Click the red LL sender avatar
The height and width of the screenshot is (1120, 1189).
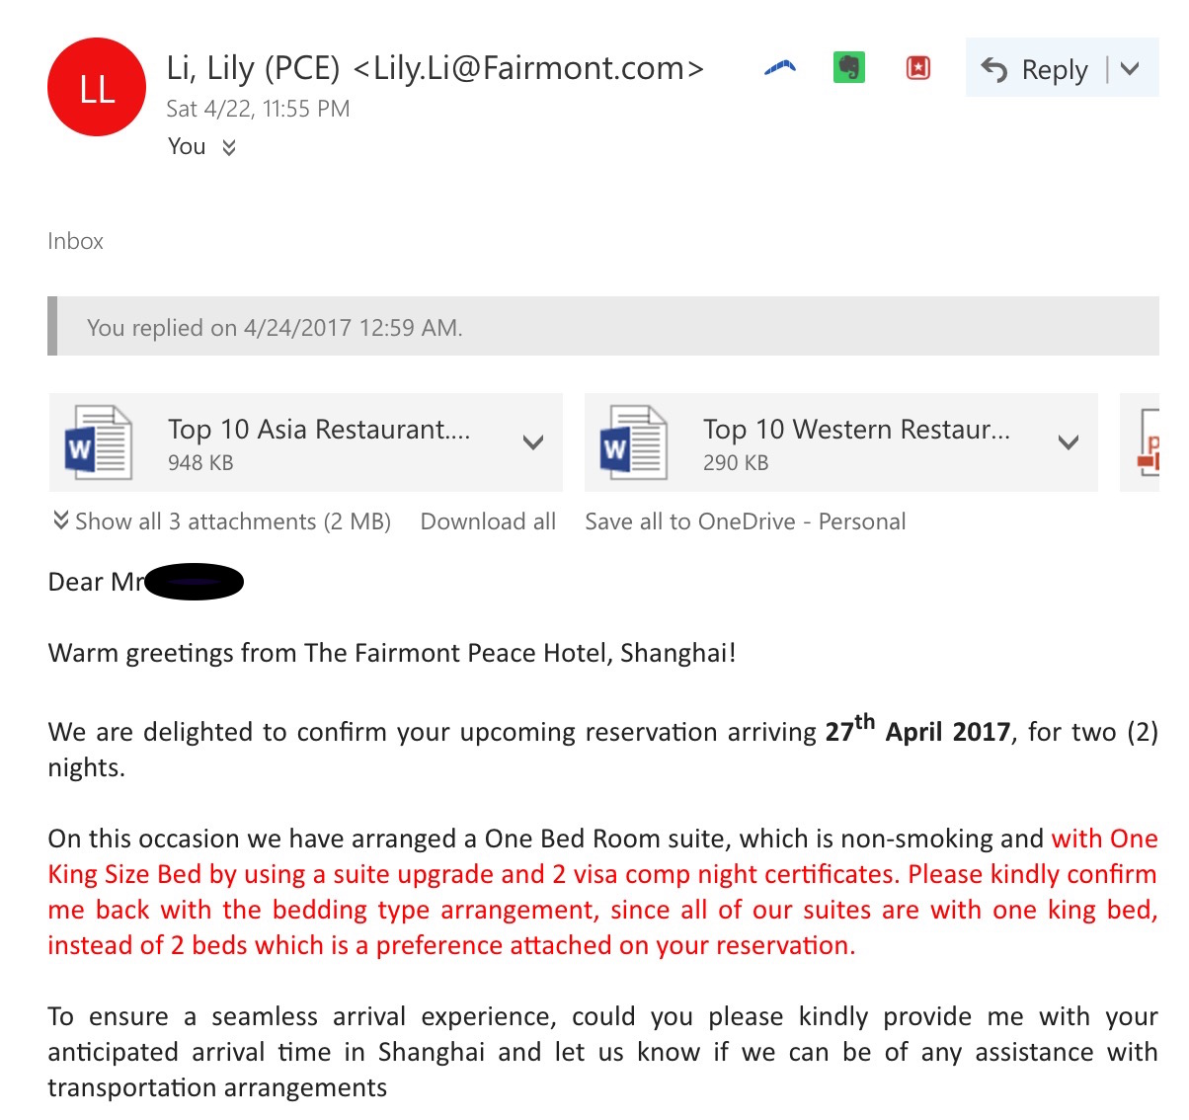click(x=97, y=87)
